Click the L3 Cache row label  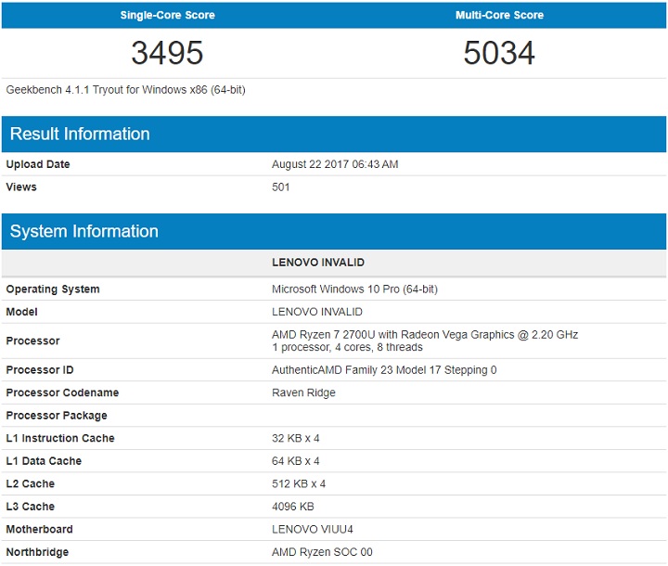[31, 507]
